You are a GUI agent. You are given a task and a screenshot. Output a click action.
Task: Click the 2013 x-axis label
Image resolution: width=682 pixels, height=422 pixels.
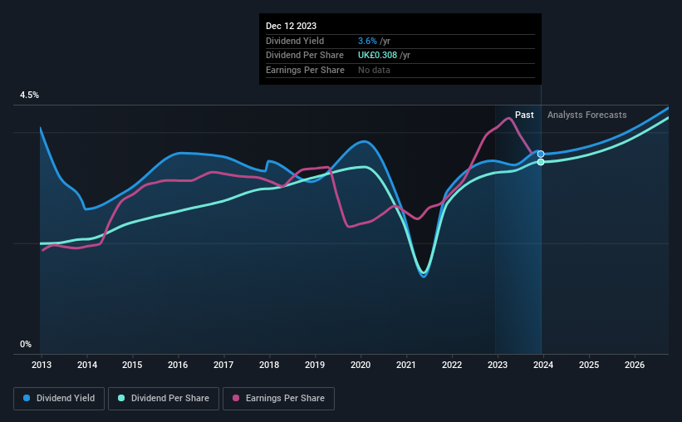click(x=42, y=365)
